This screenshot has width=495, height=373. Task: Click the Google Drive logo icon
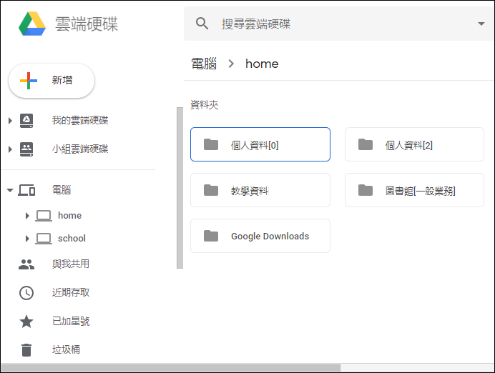[x=32, y=24]
